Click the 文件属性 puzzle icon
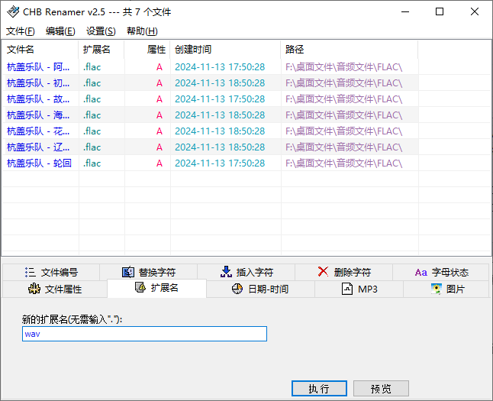The image size is (493, 401). click(x=34, y=289)
